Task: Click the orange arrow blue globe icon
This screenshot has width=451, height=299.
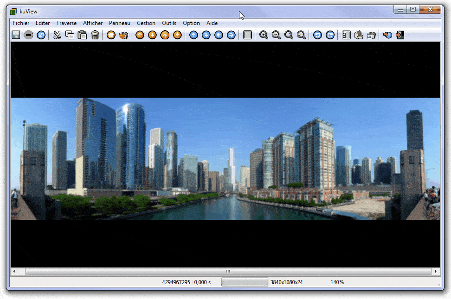Action: click(387, 35)
